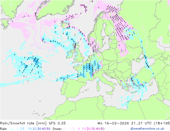Click the Snow legend value 10
The width and height of the screenshot is (170, 131).
coord(84,129)
